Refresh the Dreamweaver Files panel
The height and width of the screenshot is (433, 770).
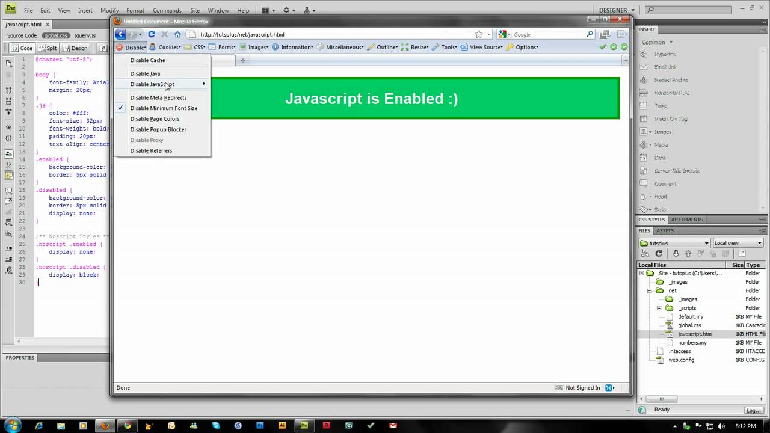tap(659, 254)
